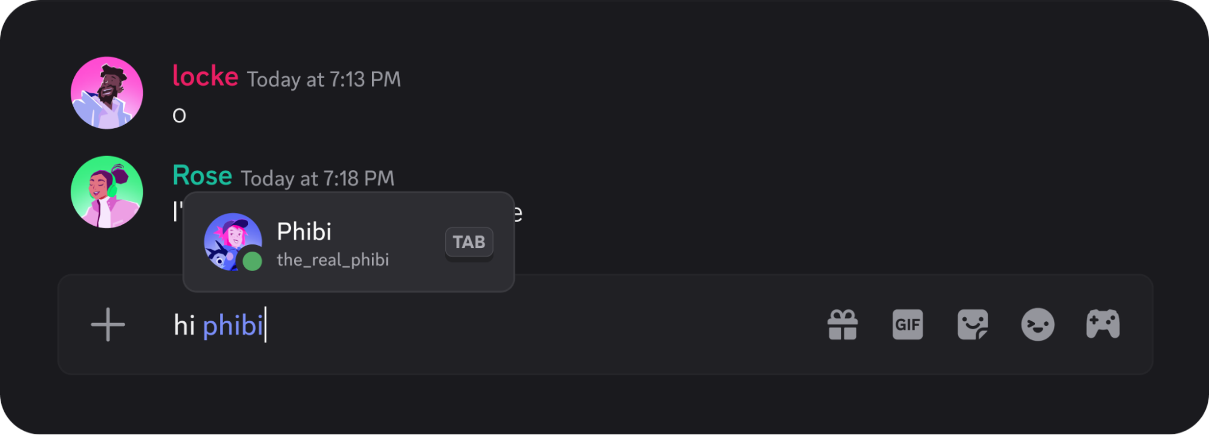Click the username the_real_phibi in the popup
This screenshot has width=1209, height=435.
pyautogui.click(x=333, y=260)
